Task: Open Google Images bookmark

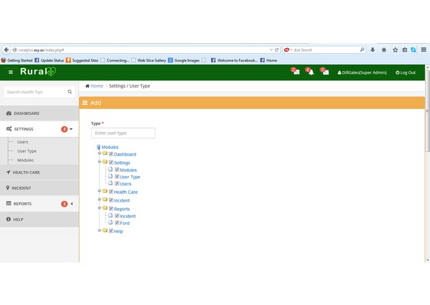Action: point(184,60)
